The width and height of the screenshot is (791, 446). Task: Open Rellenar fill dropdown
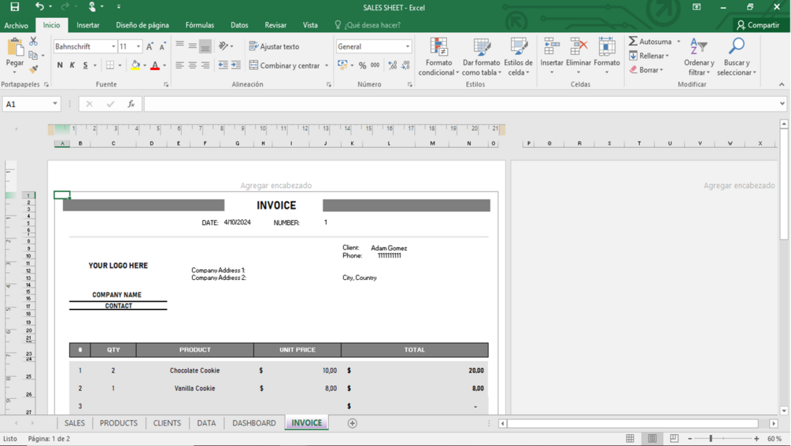[649, 56]
